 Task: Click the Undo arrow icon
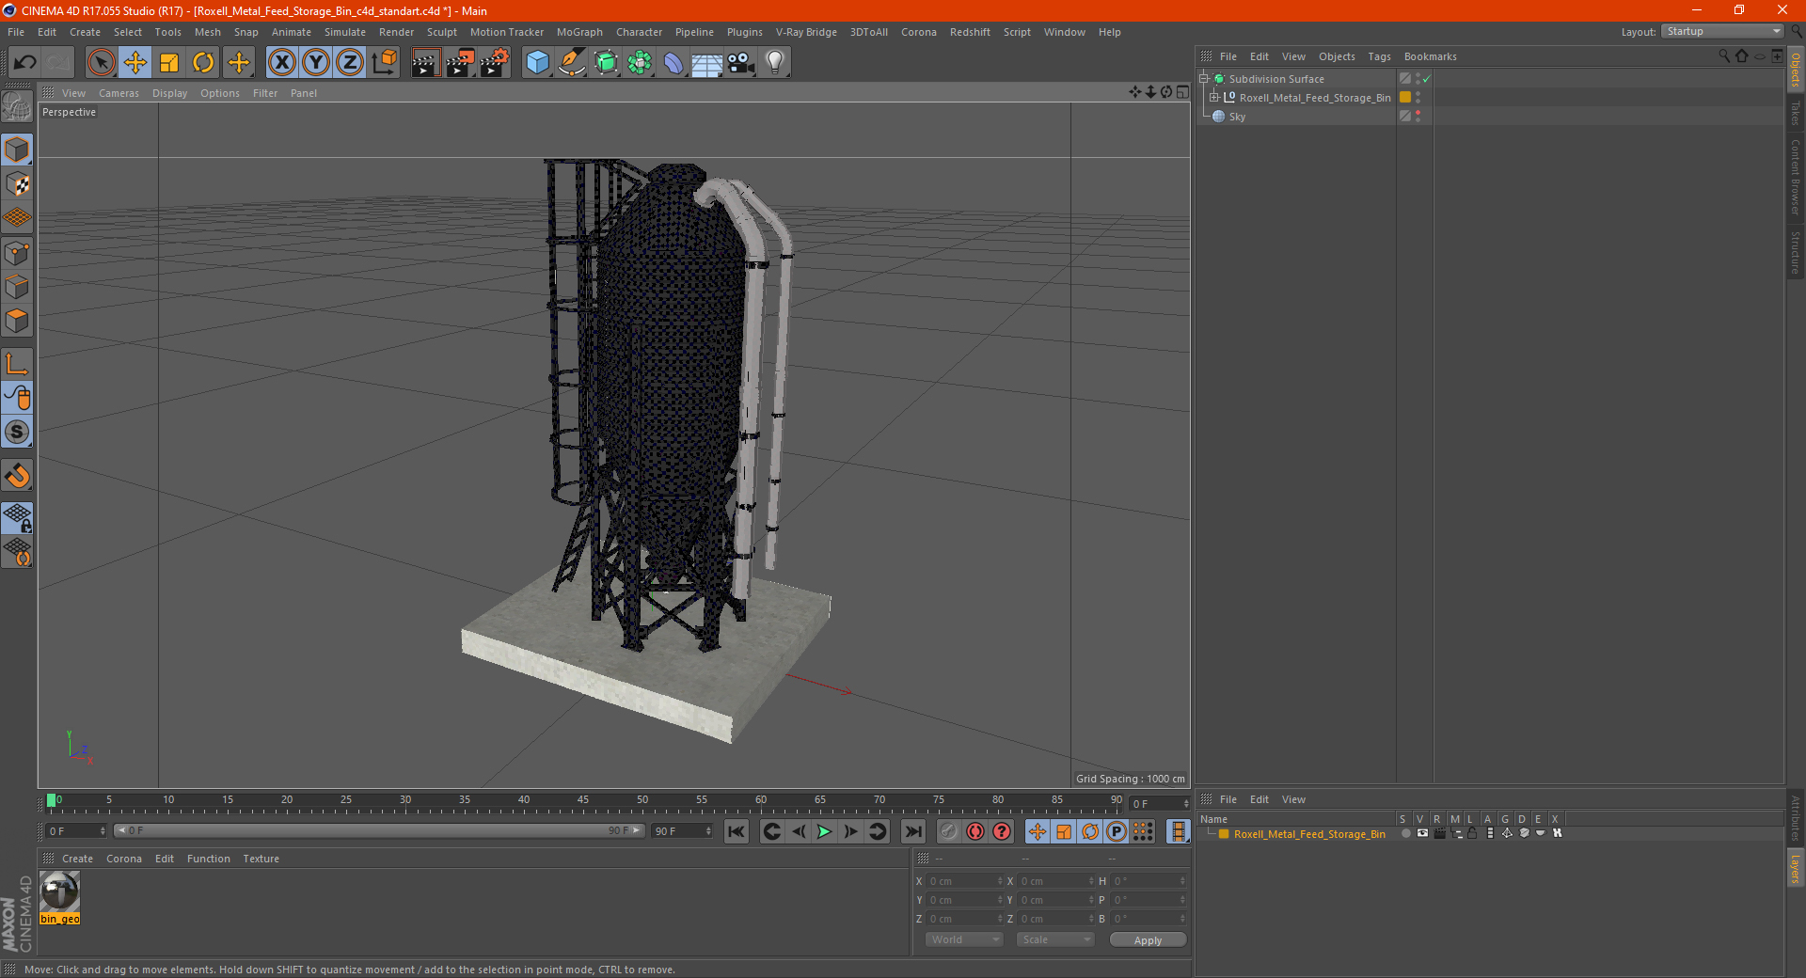[25, 63]
